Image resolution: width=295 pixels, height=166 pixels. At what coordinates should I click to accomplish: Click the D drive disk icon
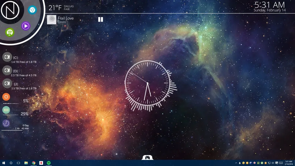coord(7,71)
